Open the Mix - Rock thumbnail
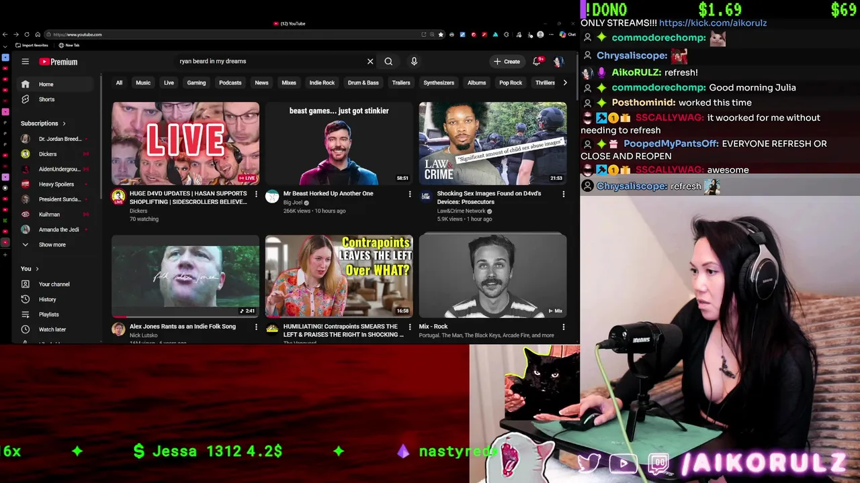Image resolution: width=860 pixels, height=483 pixels. [x=492, y=276]
